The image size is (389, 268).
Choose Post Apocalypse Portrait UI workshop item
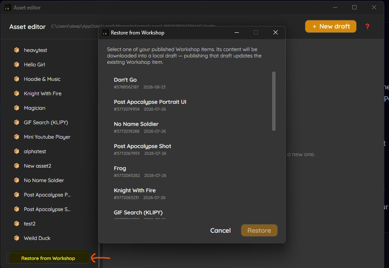(190, 105)
